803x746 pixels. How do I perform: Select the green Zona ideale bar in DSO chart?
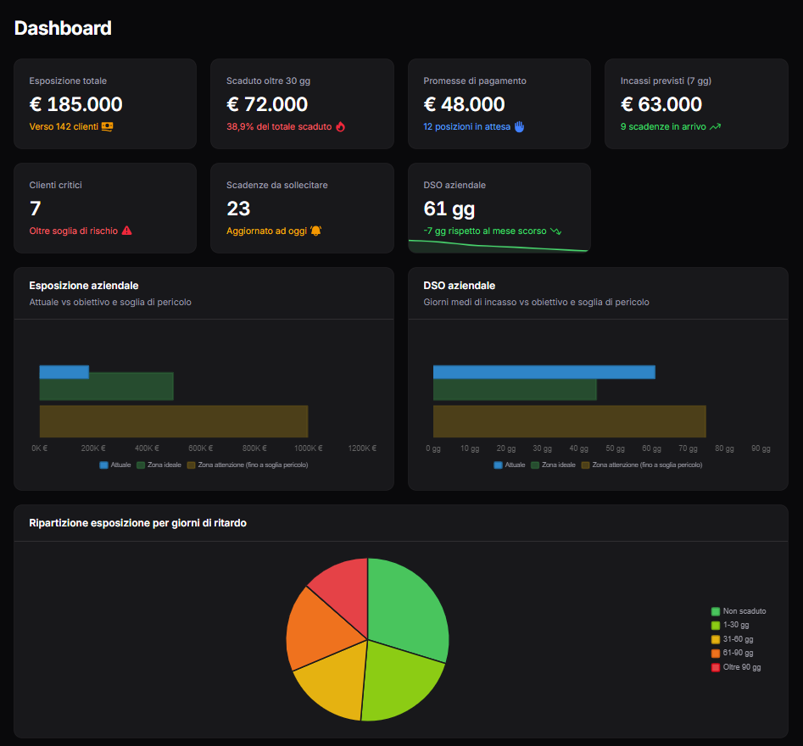[x=515, y=390]
